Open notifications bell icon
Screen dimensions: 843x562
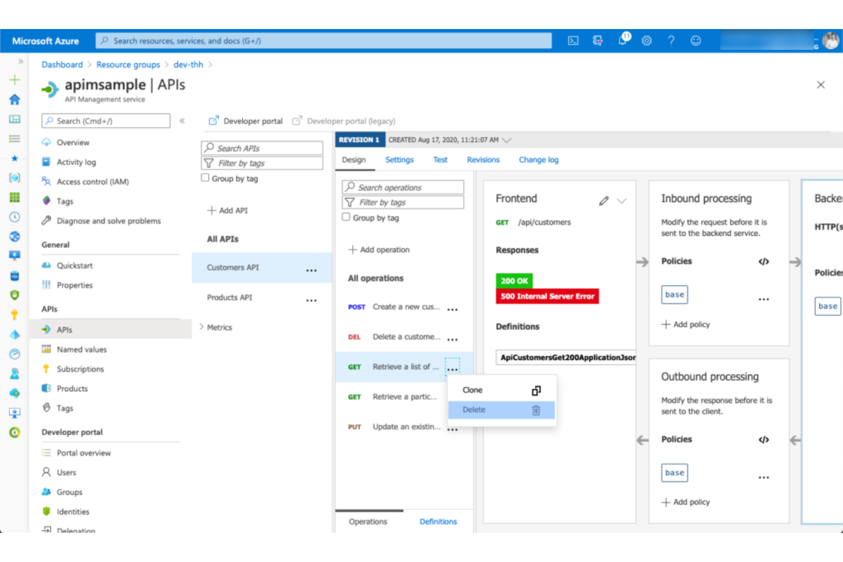click(x=624, y=40)
